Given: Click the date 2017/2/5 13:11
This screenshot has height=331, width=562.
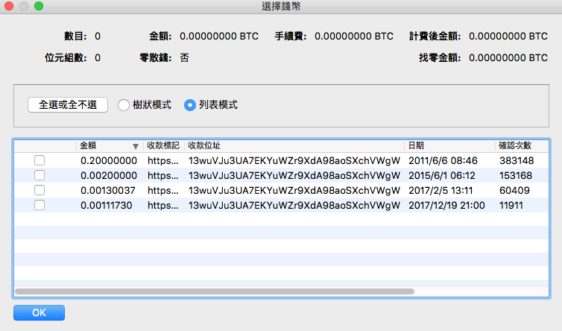Looking at the screenshot, I should (x=441, y=190).
